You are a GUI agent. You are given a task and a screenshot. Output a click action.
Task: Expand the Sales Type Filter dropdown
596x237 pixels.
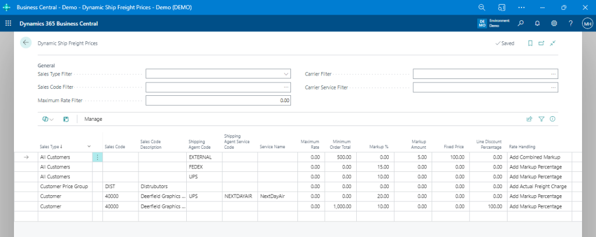286,74
